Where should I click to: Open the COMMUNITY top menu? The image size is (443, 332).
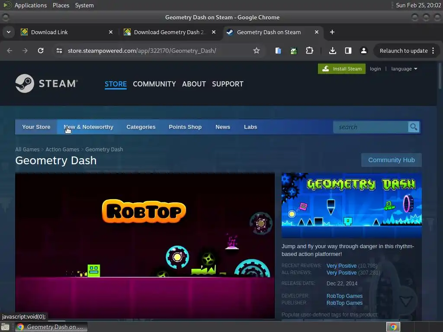[154, 84]
